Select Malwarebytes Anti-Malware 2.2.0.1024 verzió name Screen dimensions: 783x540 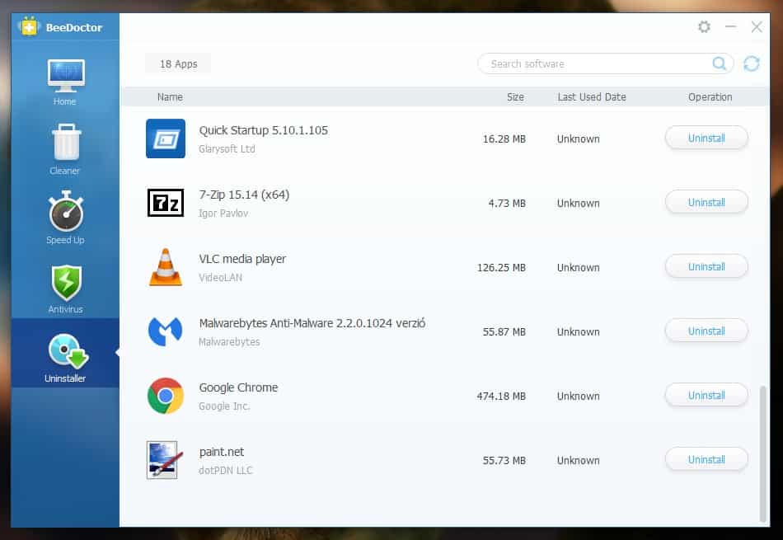[312, 323]
